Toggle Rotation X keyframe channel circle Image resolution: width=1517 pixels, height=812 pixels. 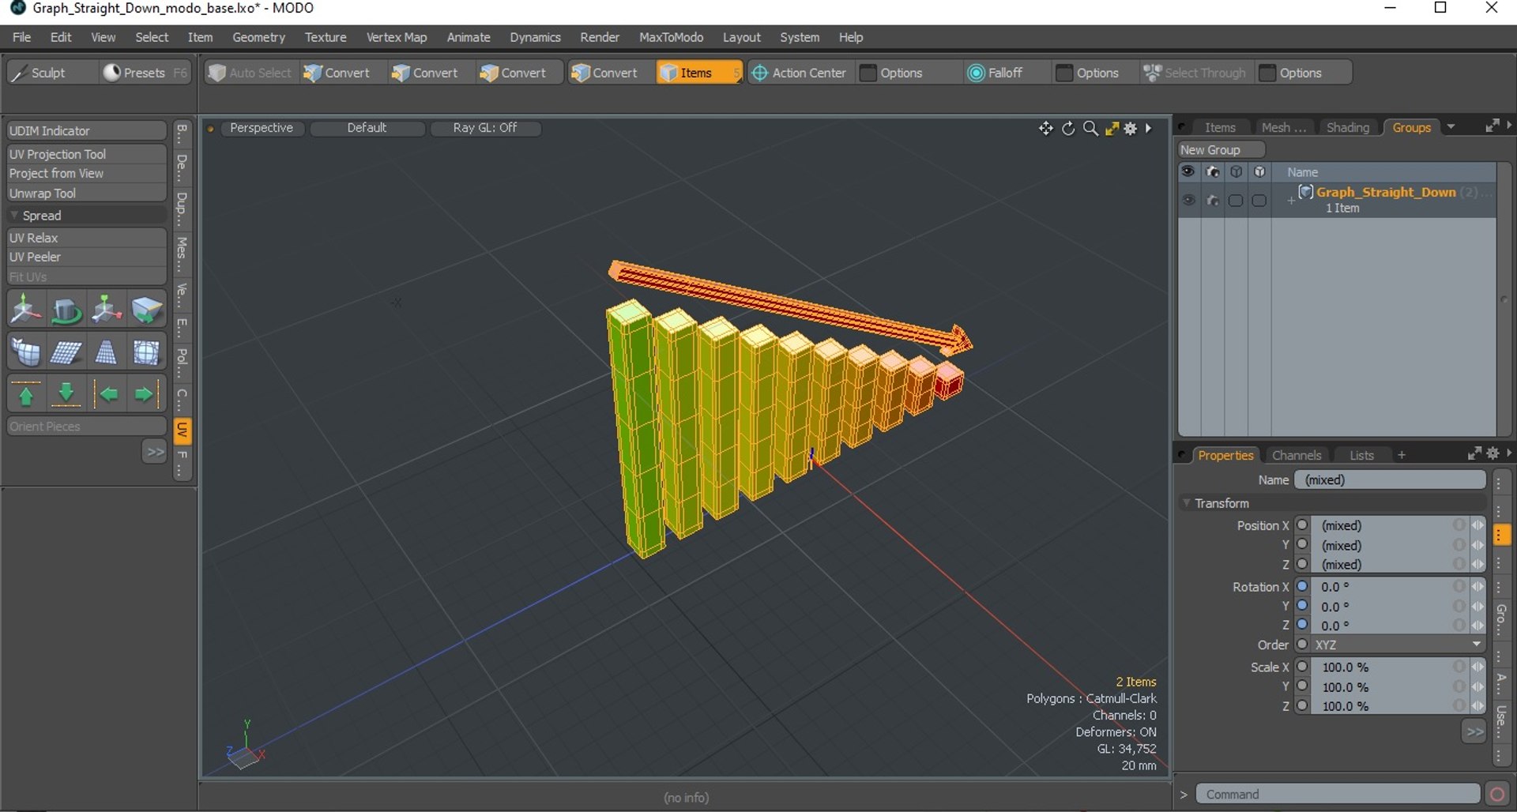pyautogui.click(x=1303, y=586)
